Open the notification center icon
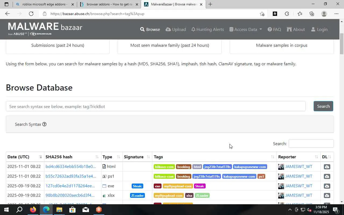 coord(335,210)
